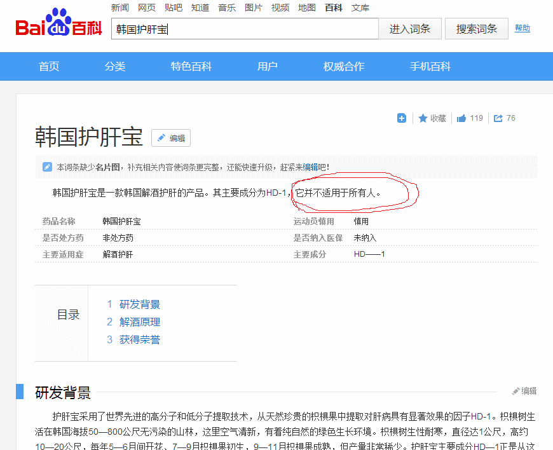Click the value 未纳入
Viewport: 553px width, 450px height.
(365, 238)
